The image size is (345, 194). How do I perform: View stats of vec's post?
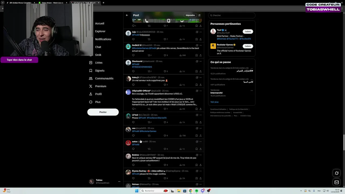point(182,136)
